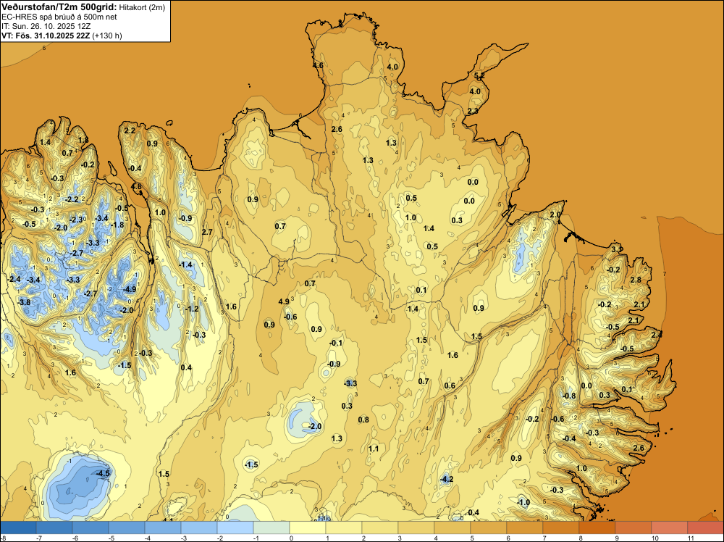Click the title 'Veðurstofan/T2m 500grid:'
724x542 pixels.
(59, 7)
